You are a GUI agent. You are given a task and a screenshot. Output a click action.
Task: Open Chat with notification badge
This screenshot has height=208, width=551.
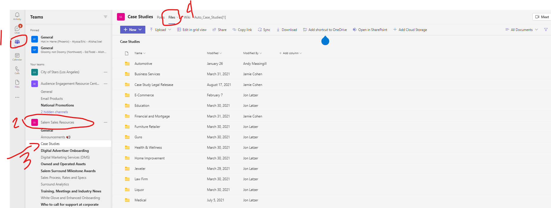17,30
